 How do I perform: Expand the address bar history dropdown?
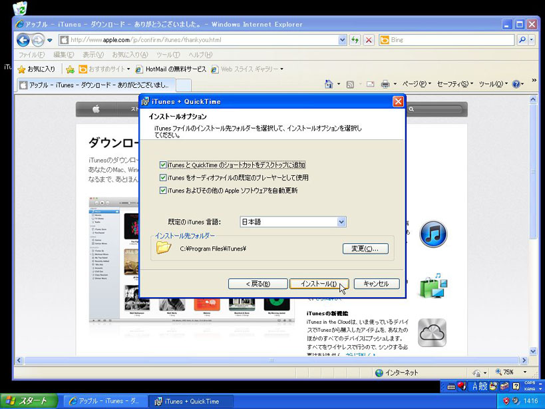click(342, 40)
